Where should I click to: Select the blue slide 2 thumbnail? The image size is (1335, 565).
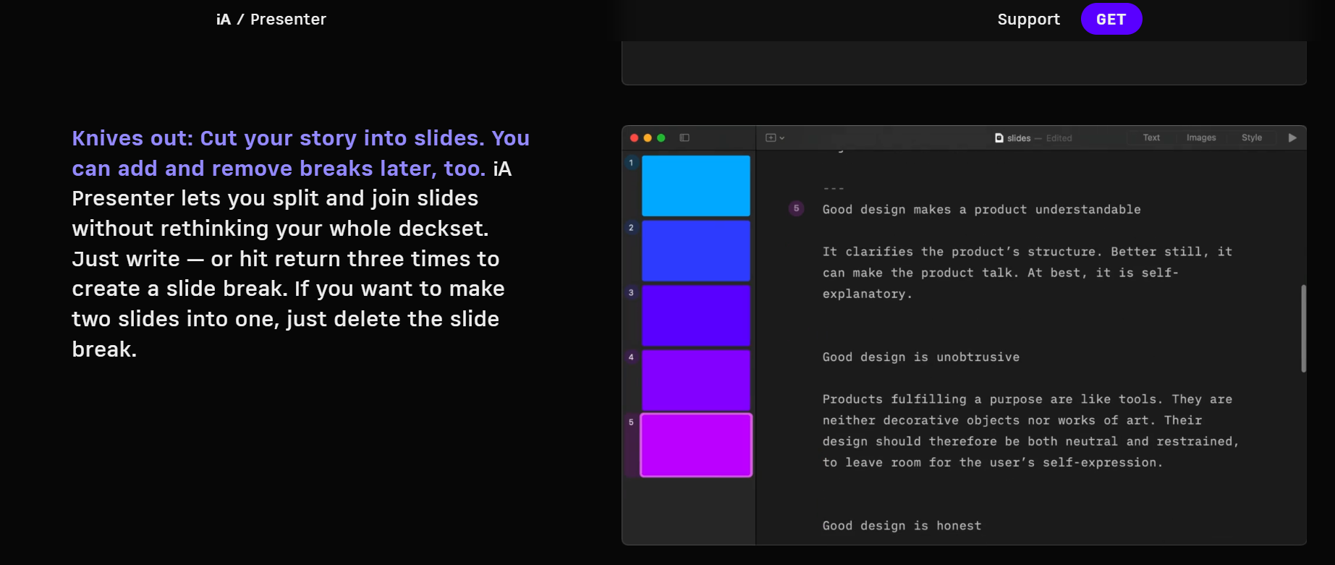coord(695,250)
